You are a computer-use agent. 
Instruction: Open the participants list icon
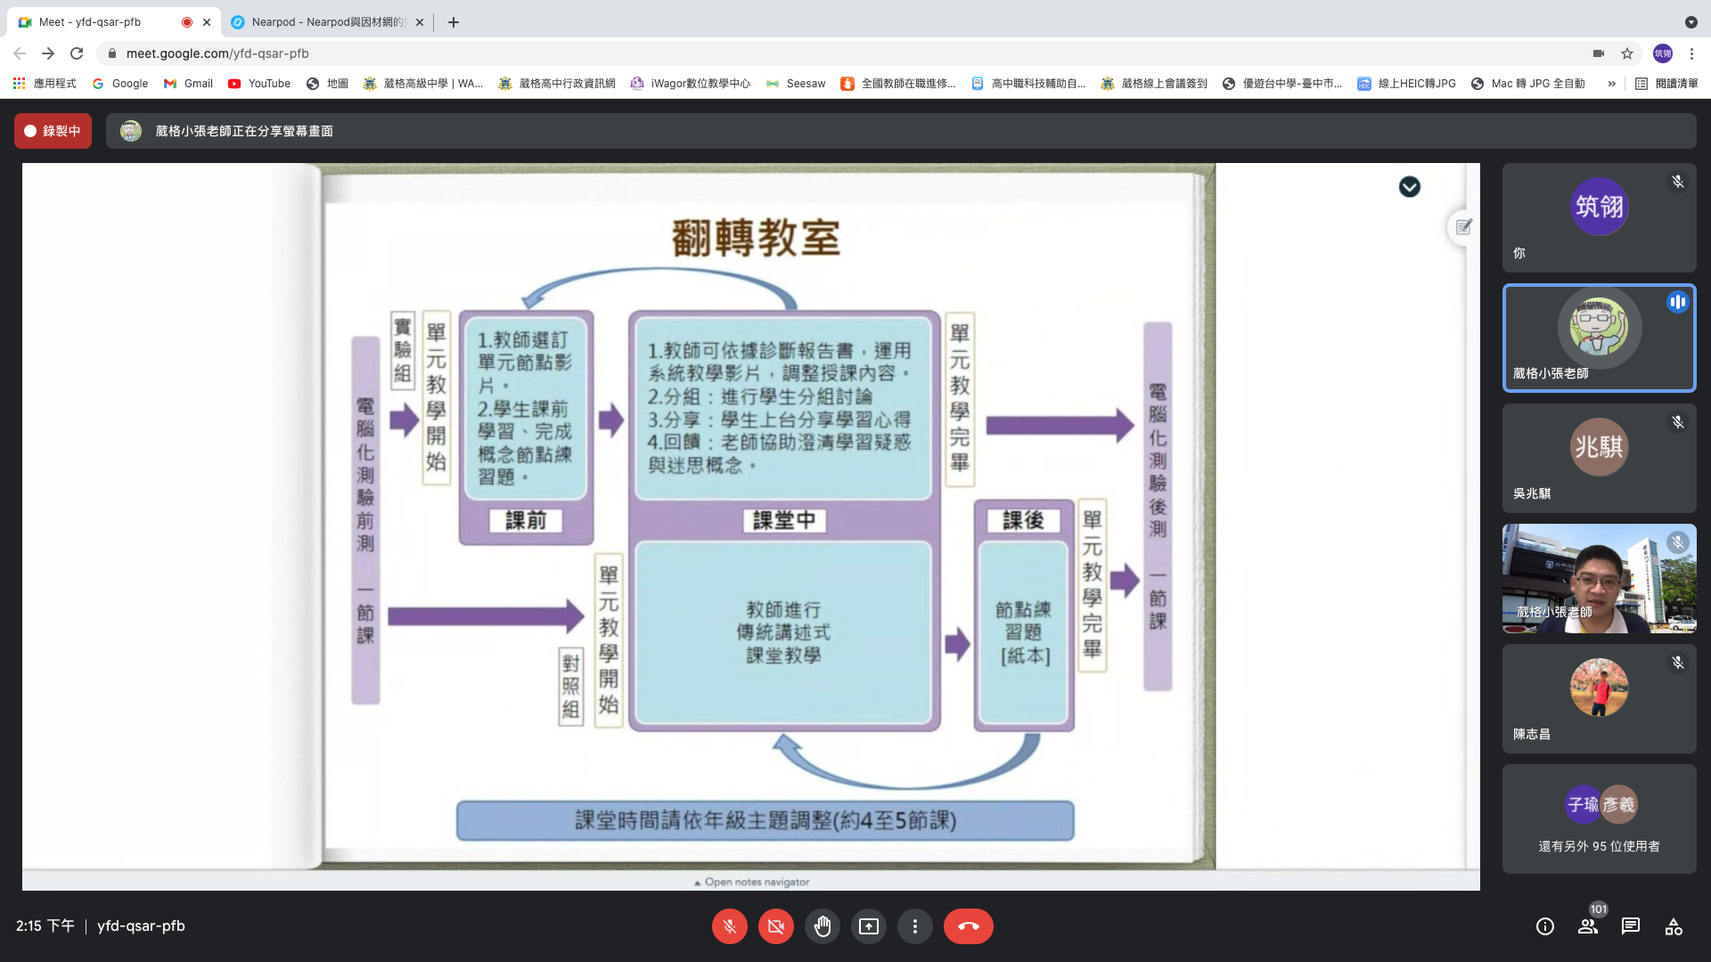(1588, 926)
